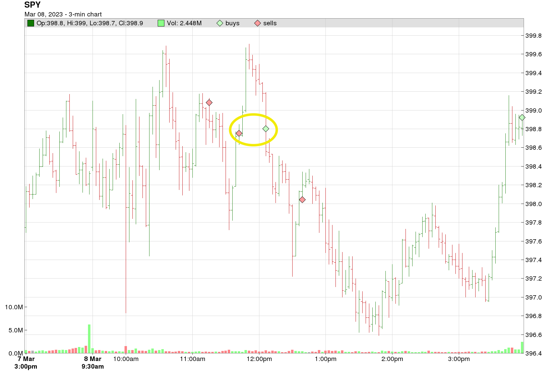Click the 397.8 price axis label

[x=534, y=223]
